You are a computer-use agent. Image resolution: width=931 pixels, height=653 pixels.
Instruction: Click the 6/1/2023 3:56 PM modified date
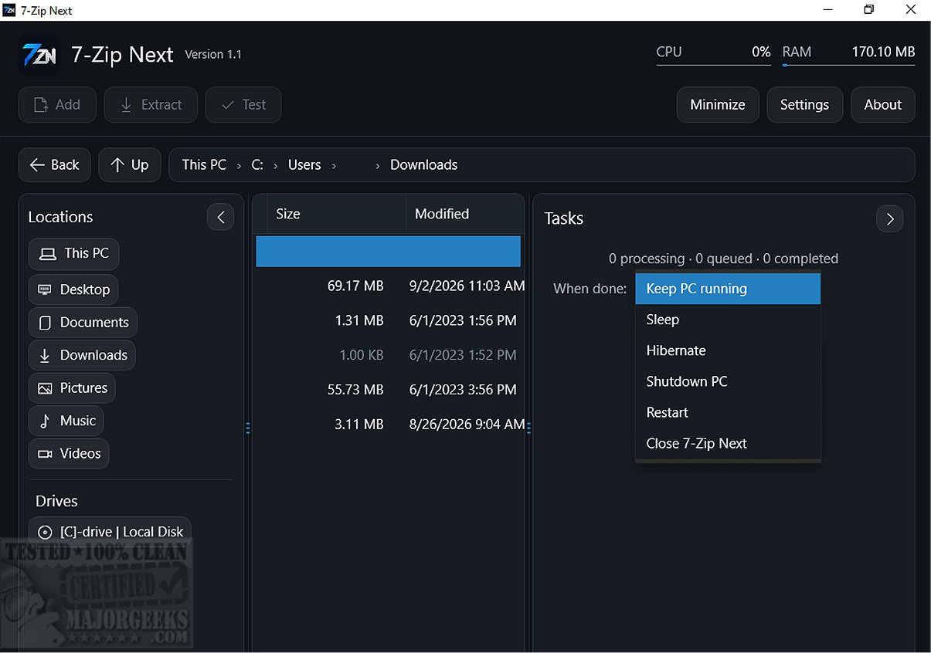[x=463, y=390]
